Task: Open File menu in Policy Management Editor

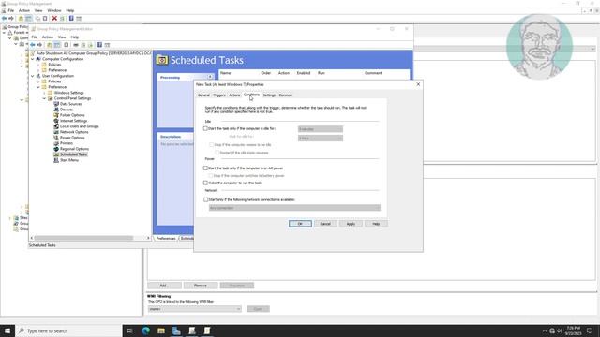Action: click(x=35, y=37)
